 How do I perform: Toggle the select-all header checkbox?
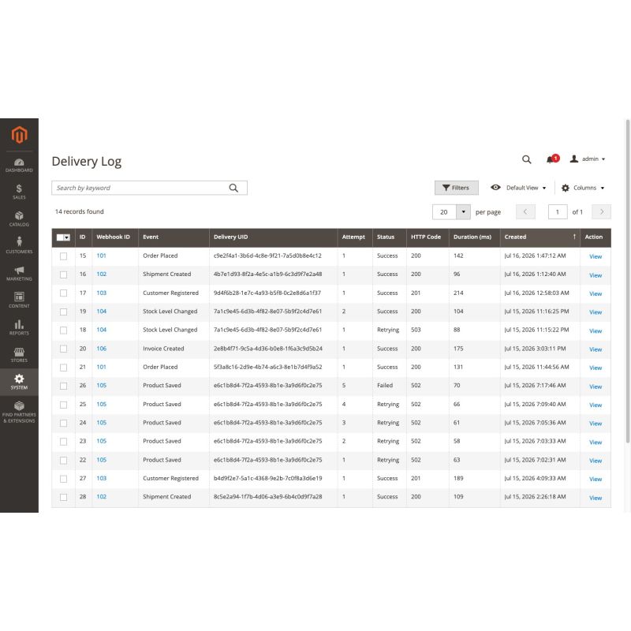click(x=60, y=237)
